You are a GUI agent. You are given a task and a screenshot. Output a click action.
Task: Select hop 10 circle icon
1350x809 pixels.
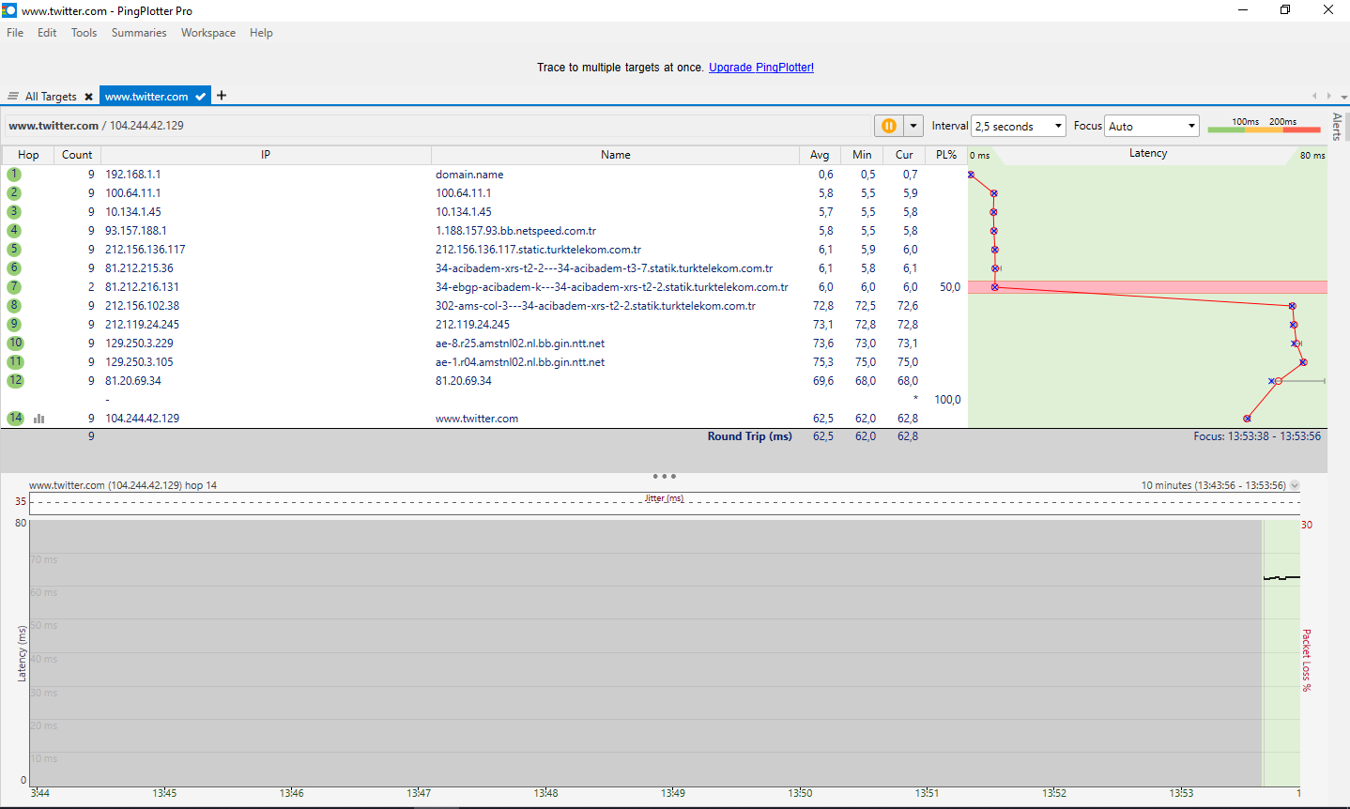point(15,343)
